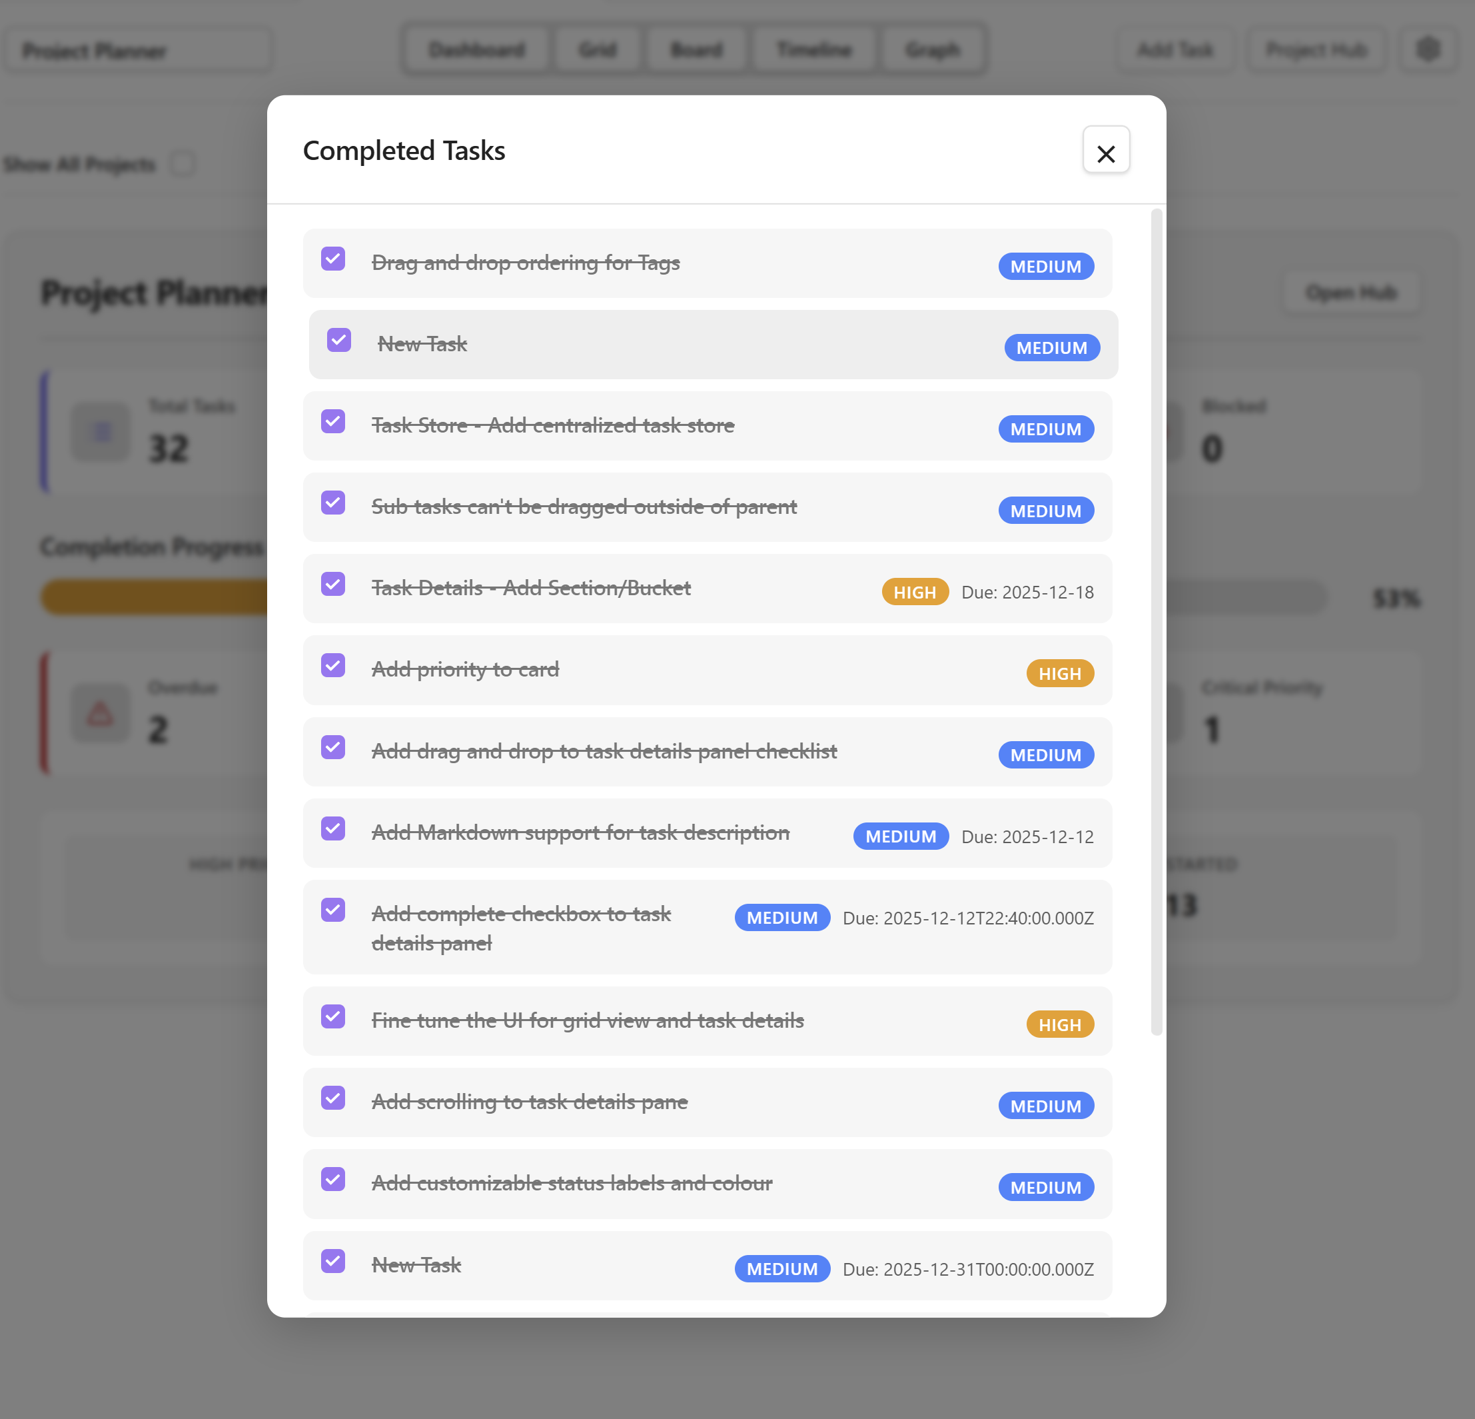Open the Graph view tab
This screenshot has height=1419, width=1475.
(933, 51)
